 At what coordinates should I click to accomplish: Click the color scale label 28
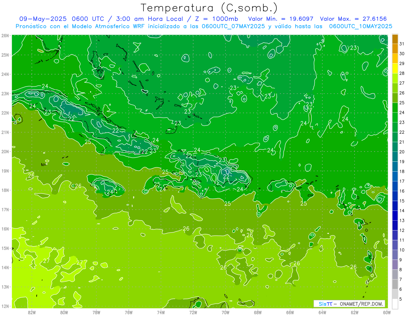click(x=402, y=74)
